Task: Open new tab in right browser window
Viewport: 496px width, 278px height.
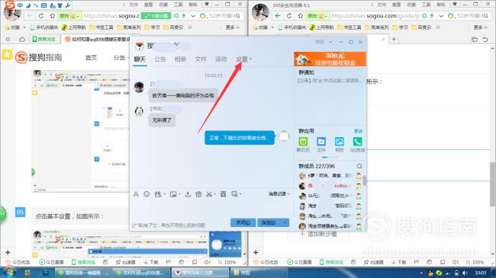Action: [x=394, y=39]
